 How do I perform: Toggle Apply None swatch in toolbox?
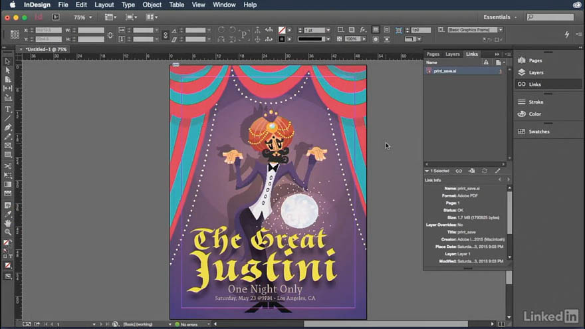pyautogui.click(x=7, y=265)
